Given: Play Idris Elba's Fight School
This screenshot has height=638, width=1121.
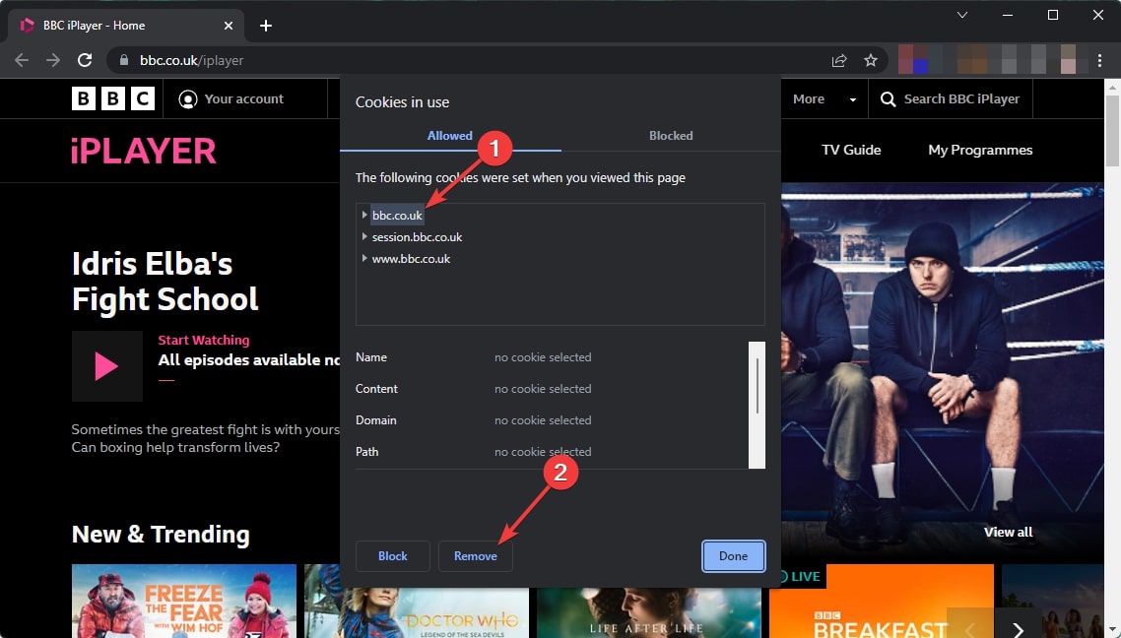Looking at the screenshot, I should [x=106, y=366].
